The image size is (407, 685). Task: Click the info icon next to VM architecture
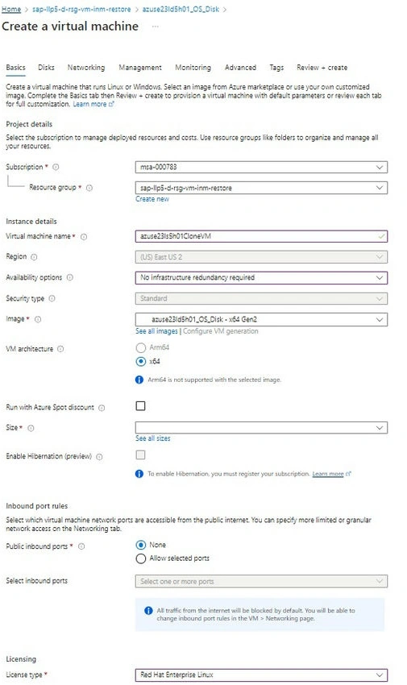point(60,349)
